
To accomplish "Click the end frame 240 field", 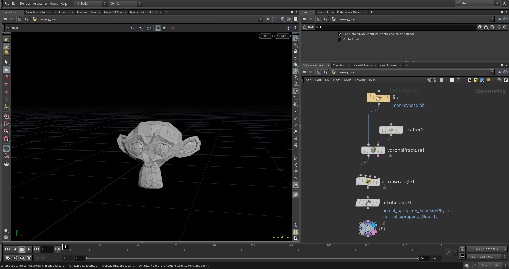I will [x=436, y=258].
